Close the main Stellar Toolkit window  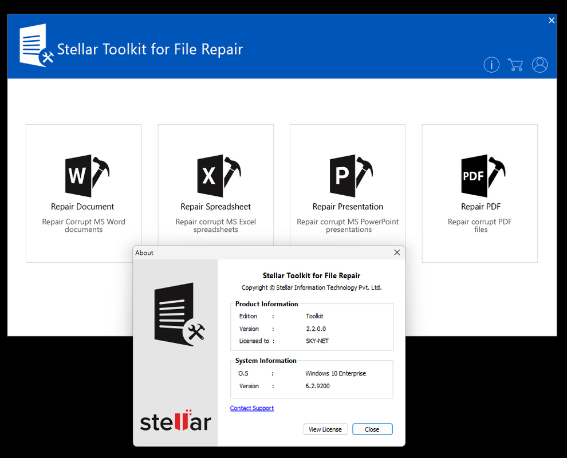coord(552,20)
